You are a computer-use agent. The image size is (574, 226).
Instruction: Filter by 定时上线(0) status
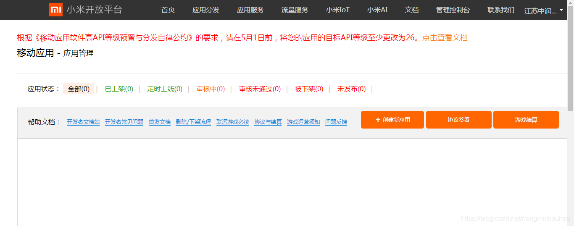pos(165,89)
